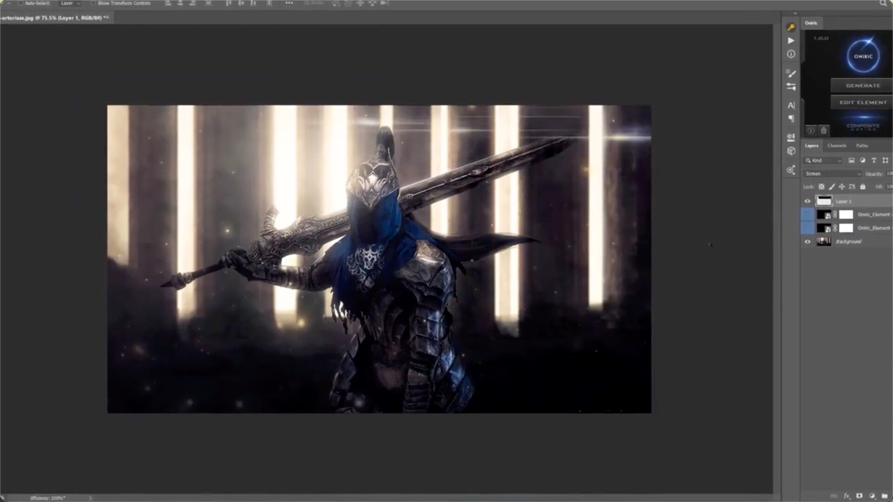Select the Layer 1 layer name
The width and height of the screenshot is (893, 502).
(x=843, y=201)
